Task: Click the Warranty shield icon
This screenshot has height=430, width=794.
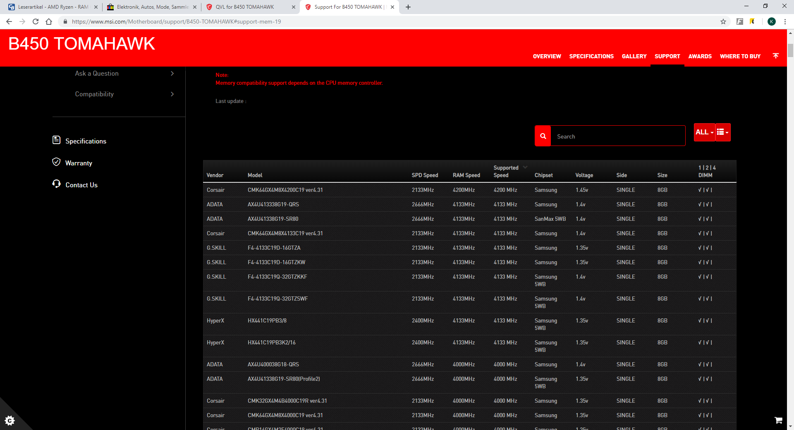Action: click(x=56, y=162)
